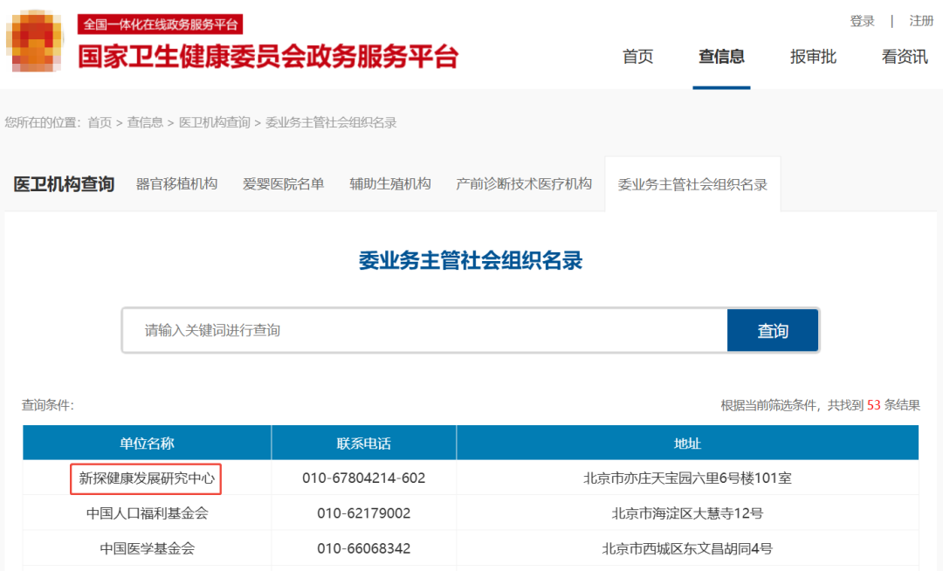Switch to the 爱婴医院名单 tab
This screenshot has height=571, width=943.
click(x=283, y=184)
